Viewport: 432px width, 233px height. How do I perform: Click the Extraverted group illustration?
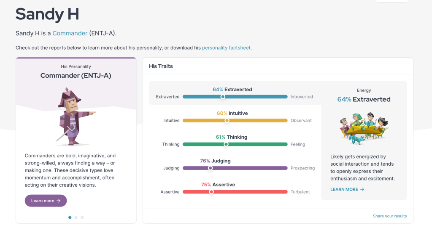(x=364, y=128)
